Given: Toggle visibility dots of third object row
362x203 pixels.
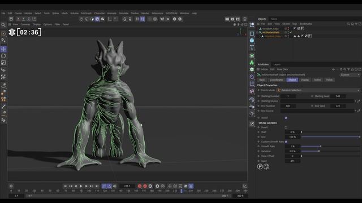Looking at the screenshot, I should click(x=288, y=36).
